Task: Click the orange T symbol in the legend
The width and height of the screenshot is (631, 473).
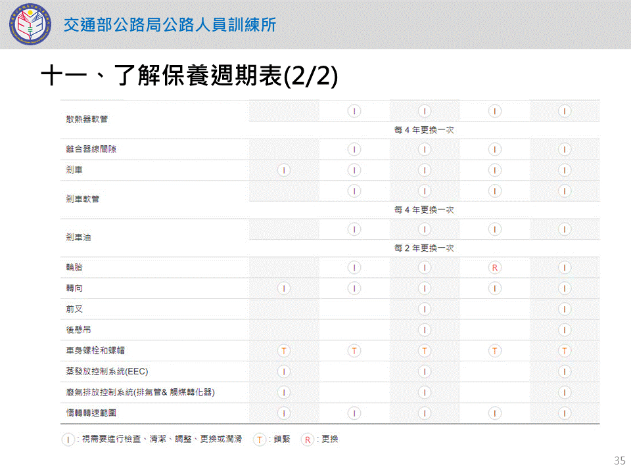Action: coord(260,439)
